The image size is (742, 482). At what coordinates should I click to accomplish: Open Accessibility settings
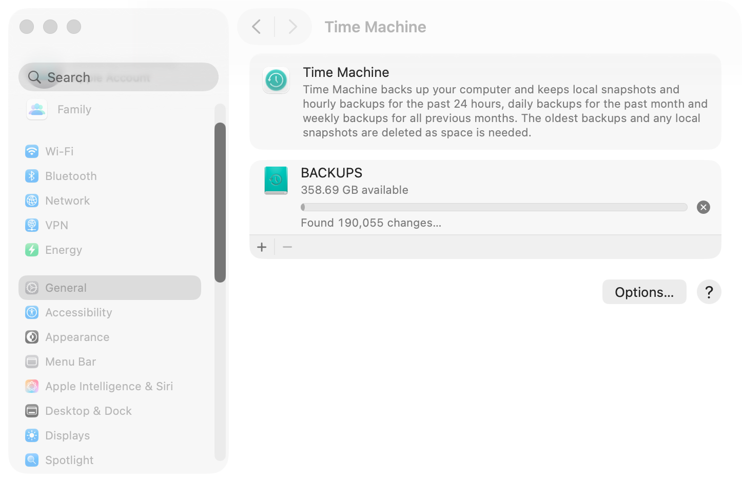110,312
